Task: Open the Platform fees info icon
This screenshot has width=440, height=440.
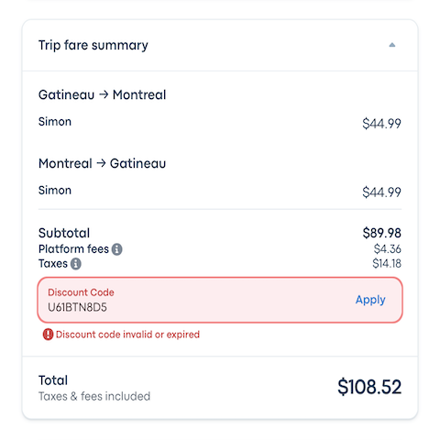Action: coord(116,249)
